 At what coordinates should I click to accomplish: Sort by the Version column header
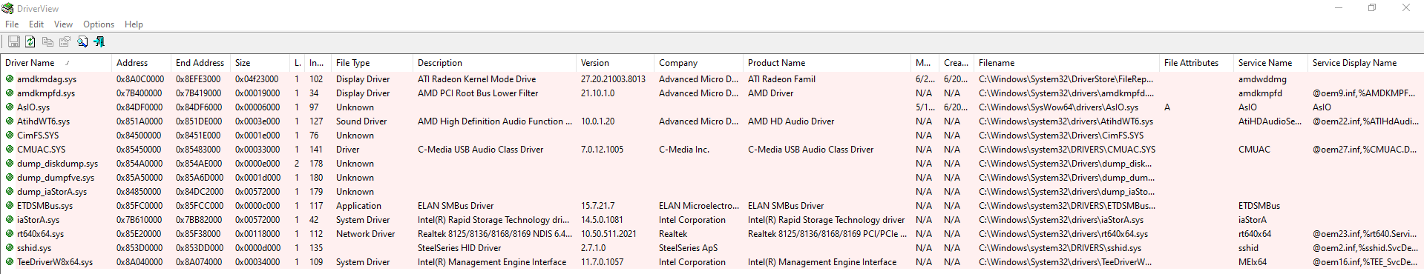616,63
